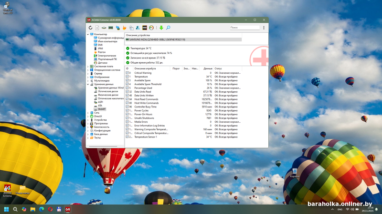Viewport: 382px width, 214px height.
Task: Expand the Системная плата tree node
Action: pos(88,66)
